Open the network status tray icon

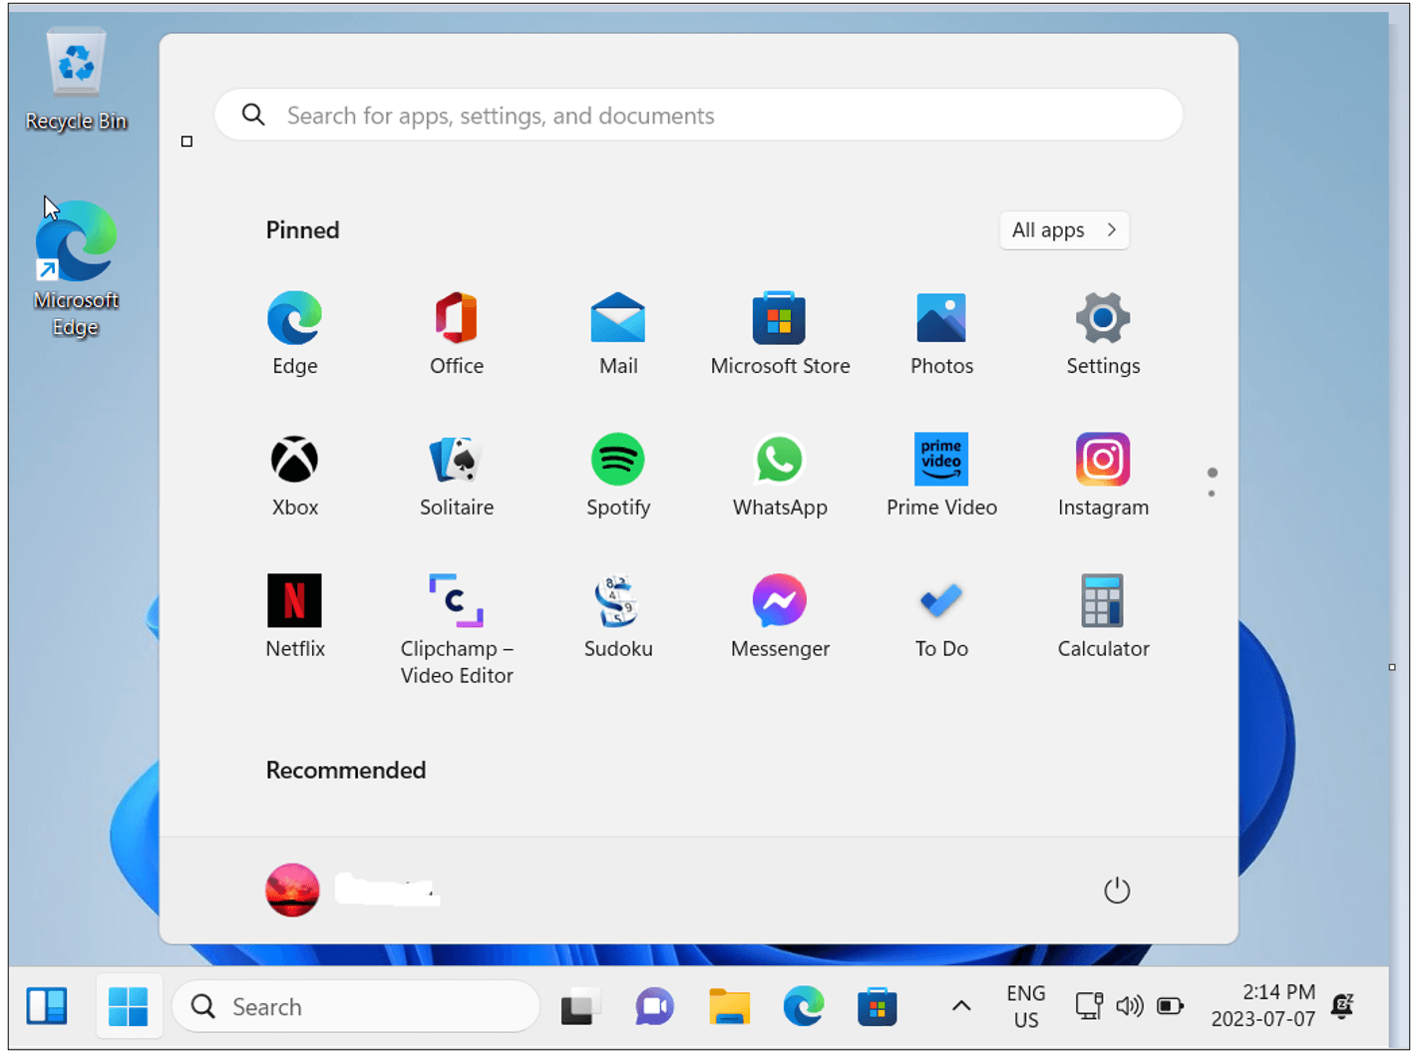pos(1089,1006)
